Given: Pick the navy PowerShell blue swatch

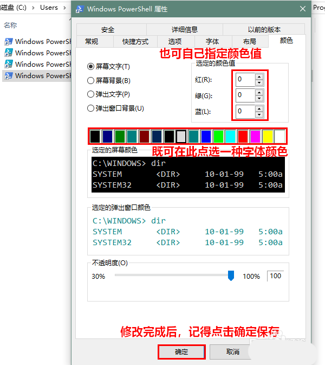Looking at the screenshot, I should 157,137.
